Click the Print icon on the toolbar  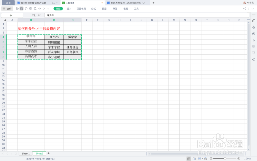[31, 9]
